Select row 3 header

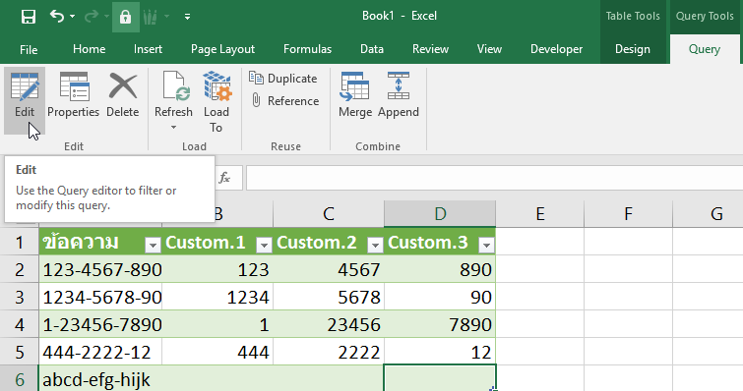point(20,297)
